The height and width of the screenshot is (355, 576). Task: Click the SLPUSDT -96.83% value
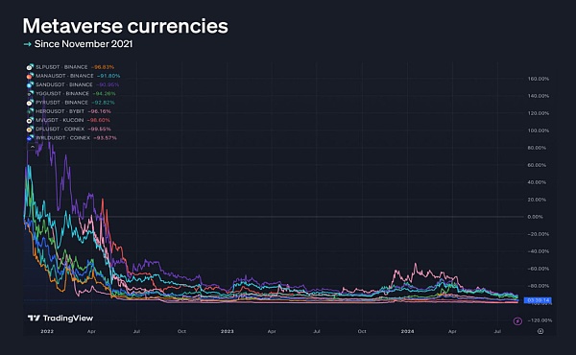click(x=103, y=67)
